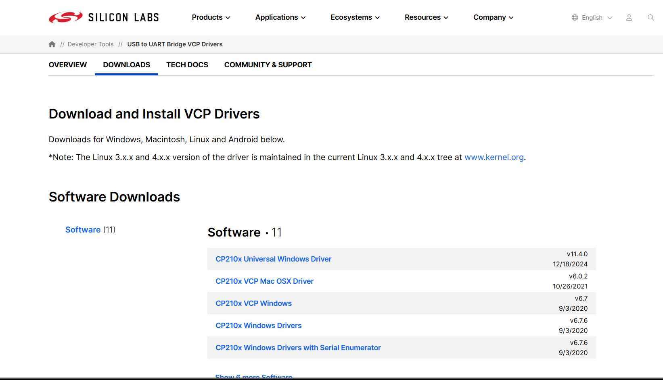The height and width of the screenshot is (380, 663).
Task: Click the home breadcrumb icon
Action: [x=52, y=44]
